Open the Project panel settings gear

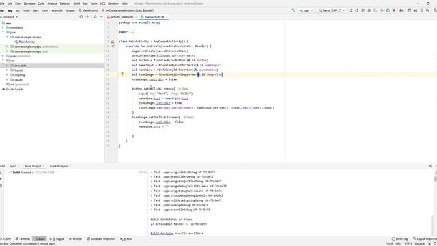[x=95, y=17]
